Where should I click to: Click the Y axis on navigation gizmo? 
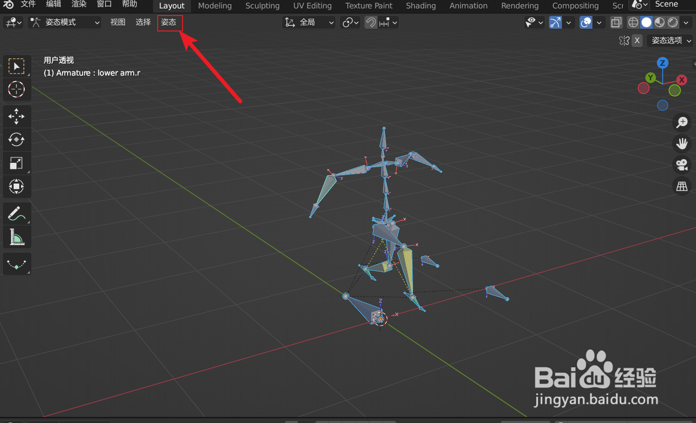[x=650, y=78]
